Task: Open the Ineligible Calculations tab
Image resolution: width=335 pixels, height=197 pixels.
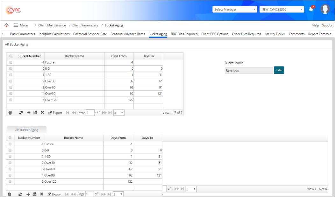Action: [x=54, y=34]
